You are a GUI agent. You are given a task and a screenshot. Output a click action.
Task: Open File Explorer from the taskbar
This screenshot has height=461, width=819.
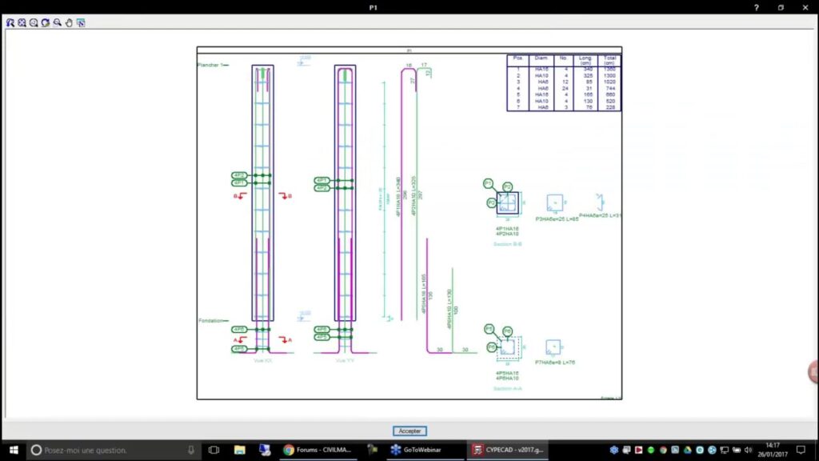click(x=239, y=451)
